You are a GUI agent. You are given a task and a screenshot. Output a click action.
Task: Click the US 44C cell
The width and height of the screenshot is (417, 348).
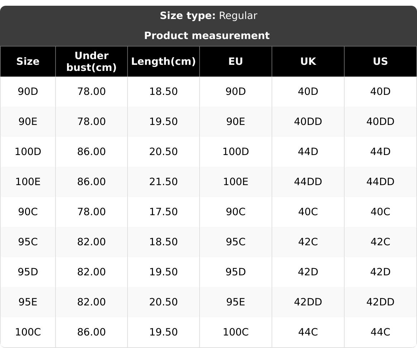pos(380,332)
